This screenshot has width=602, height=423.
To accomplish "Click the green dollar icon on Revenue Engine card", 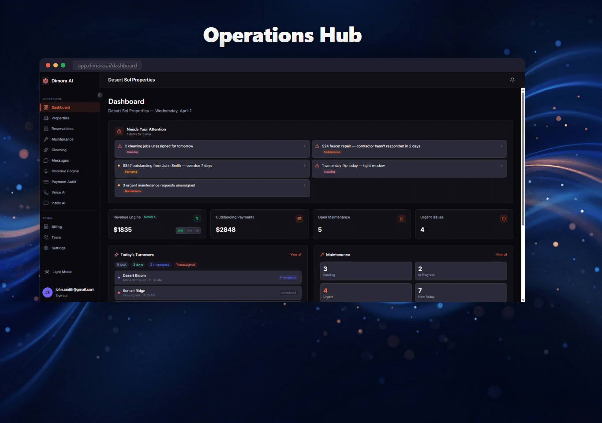I will click(x=197, y=219).
